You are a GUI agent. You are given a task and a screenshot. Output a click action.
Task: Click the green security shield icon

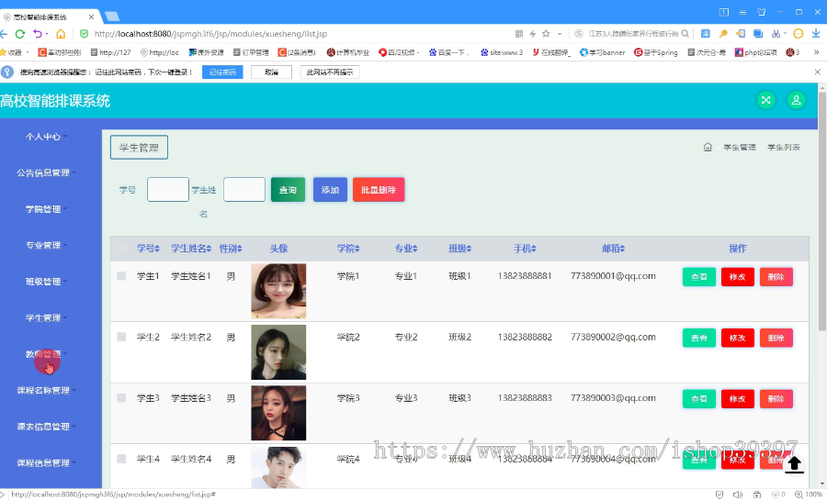tap(84, 34)
